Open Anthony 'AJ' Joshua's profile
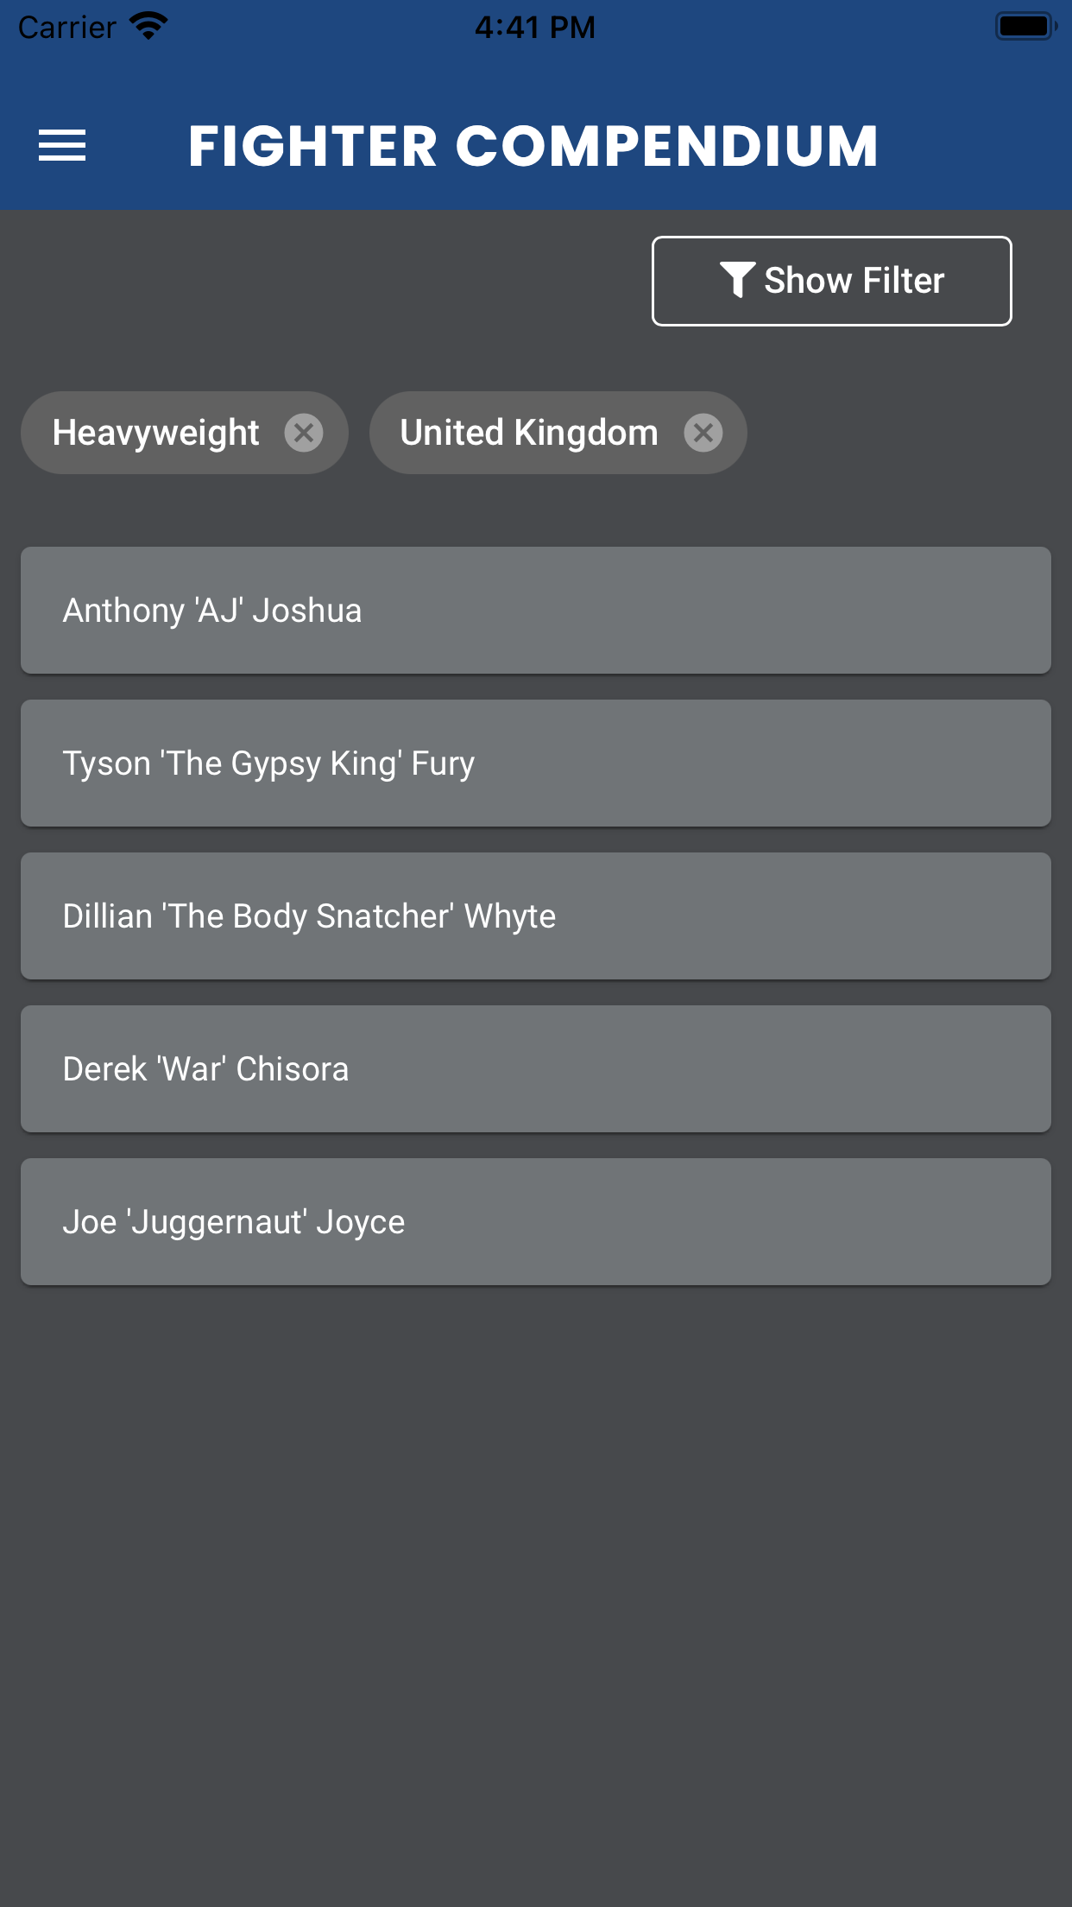This screenshot has height=1907, width=1072. [535, 610]
